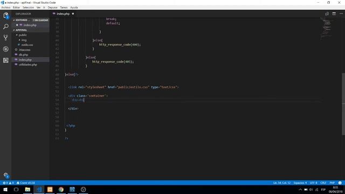The width and height of the screenshot is (345, 194).
Task: Open Windows Start menu
Action: click(x=5, y=189)
